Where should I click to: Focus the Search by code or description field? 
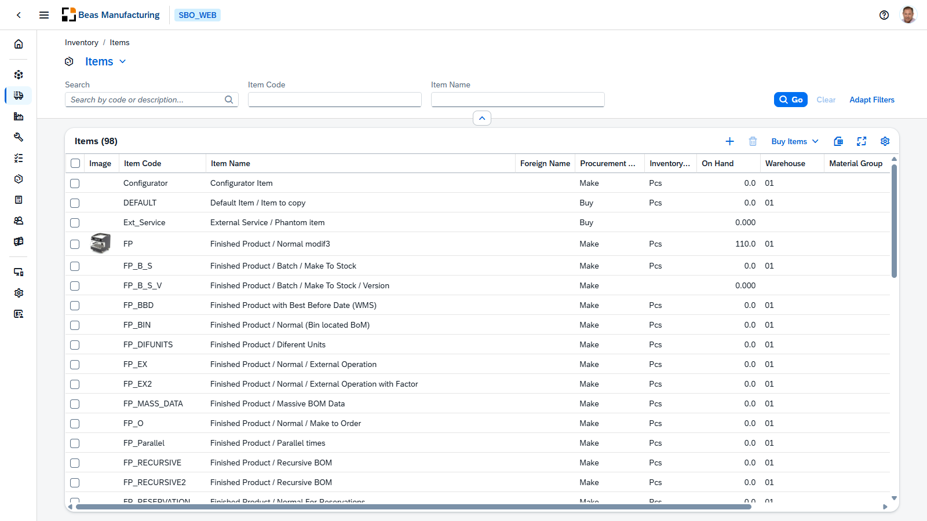click(x=152, y=100)
